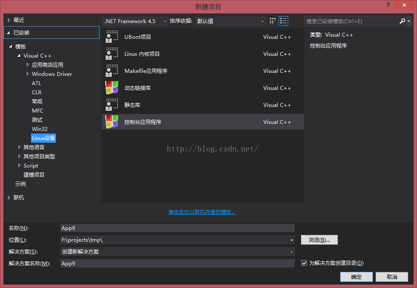Open the 位置 path dropdown arrow
The width and height of the screenshot is (417, 288).
point(292,240)
